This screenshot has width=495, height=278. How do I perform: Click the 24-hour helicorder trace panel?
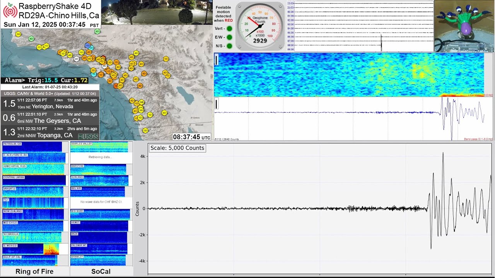tap(360, 26)
